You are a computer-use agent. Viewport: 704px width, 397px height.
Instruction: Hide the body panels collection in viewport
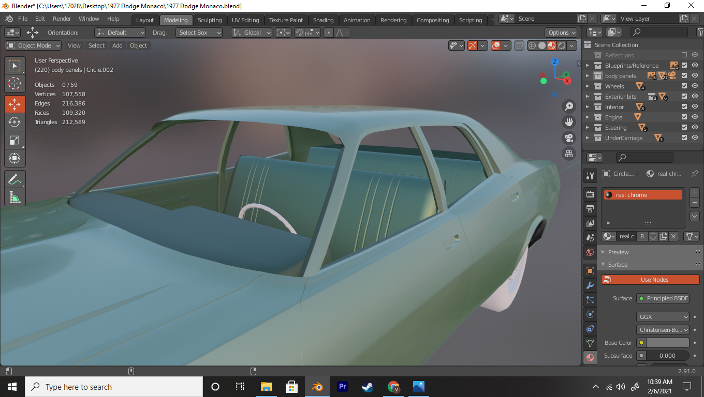pos(695,76)
